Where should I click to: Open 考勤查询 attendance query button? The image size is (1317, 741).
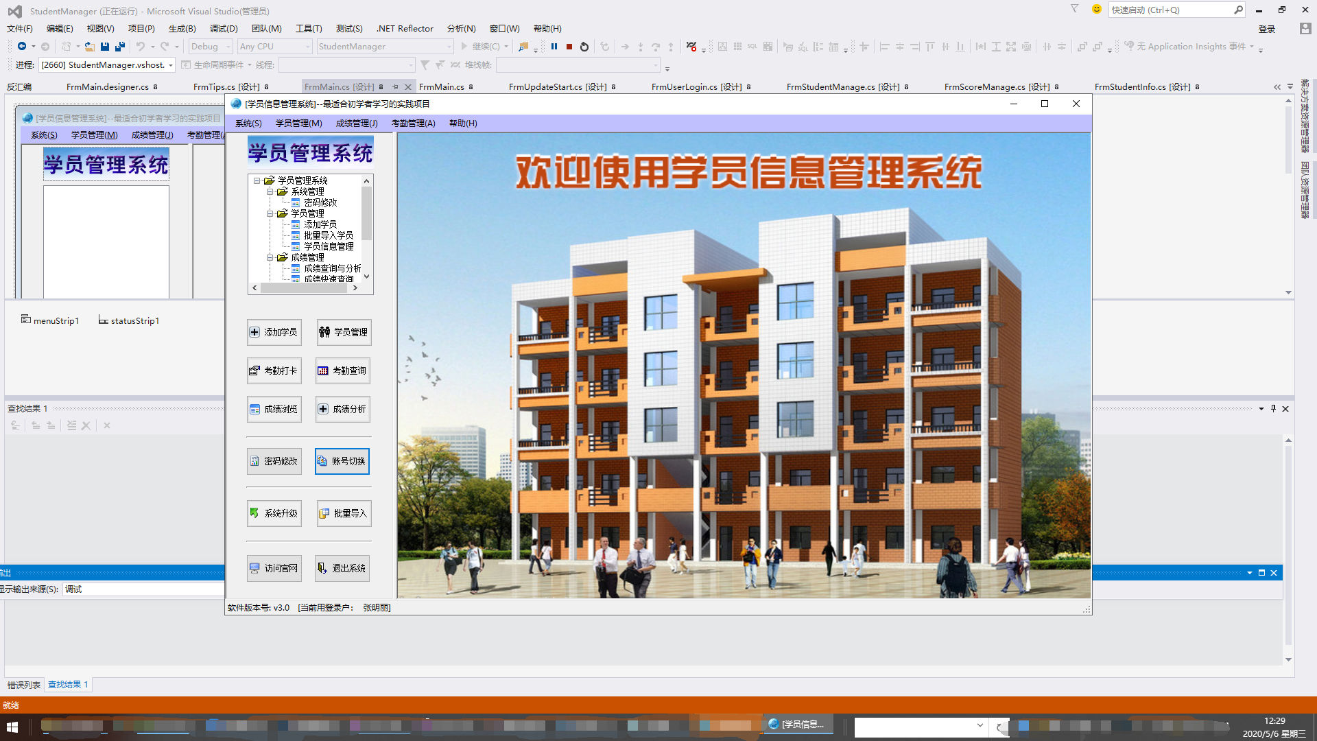coord(342,370)
